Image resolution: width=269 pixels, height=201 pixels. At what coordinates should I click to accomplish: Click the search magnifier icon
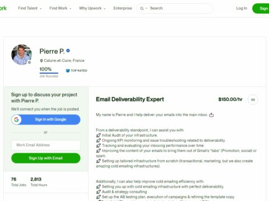(x=142, y=8)
